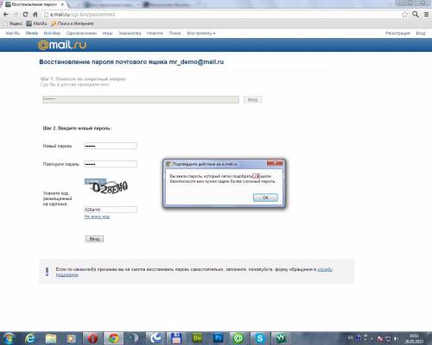Reload the page with refresh icon

25,15
